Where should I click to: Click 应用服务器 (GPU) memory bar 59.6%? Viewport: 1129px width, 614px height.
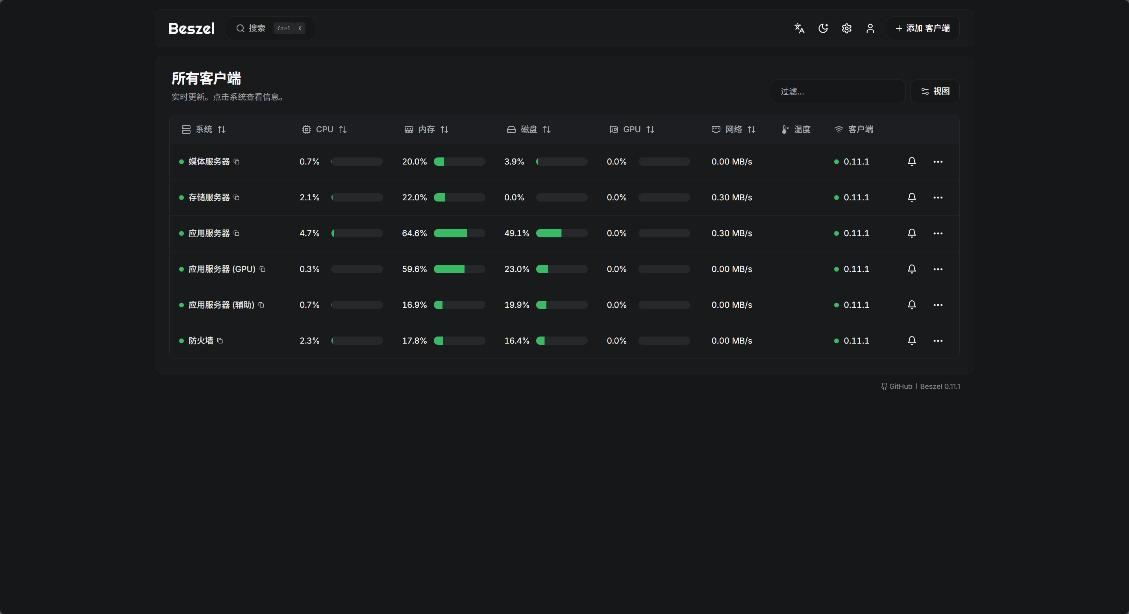point(459,269)
